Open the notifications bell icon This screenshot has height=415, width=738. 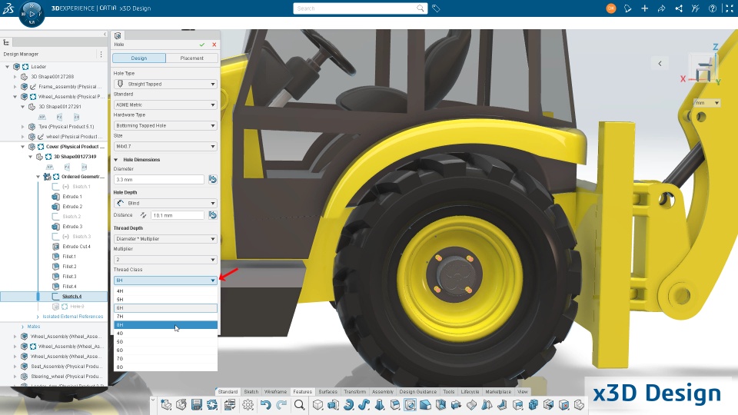[x=627, y=8]
